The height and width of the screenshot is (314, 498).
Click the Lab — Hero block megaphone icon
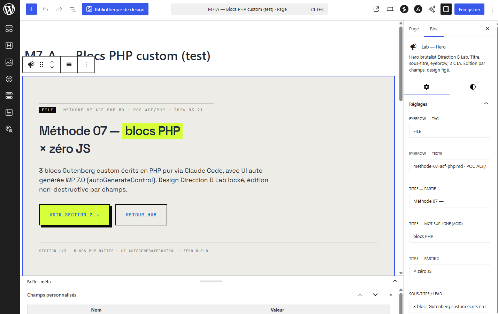pos(413,47)
